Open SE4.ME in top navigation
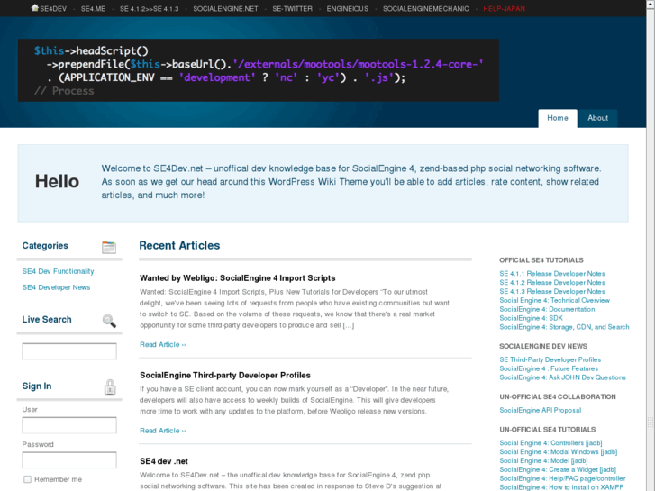This screenshot has height=491, width=655. (93, 8)
